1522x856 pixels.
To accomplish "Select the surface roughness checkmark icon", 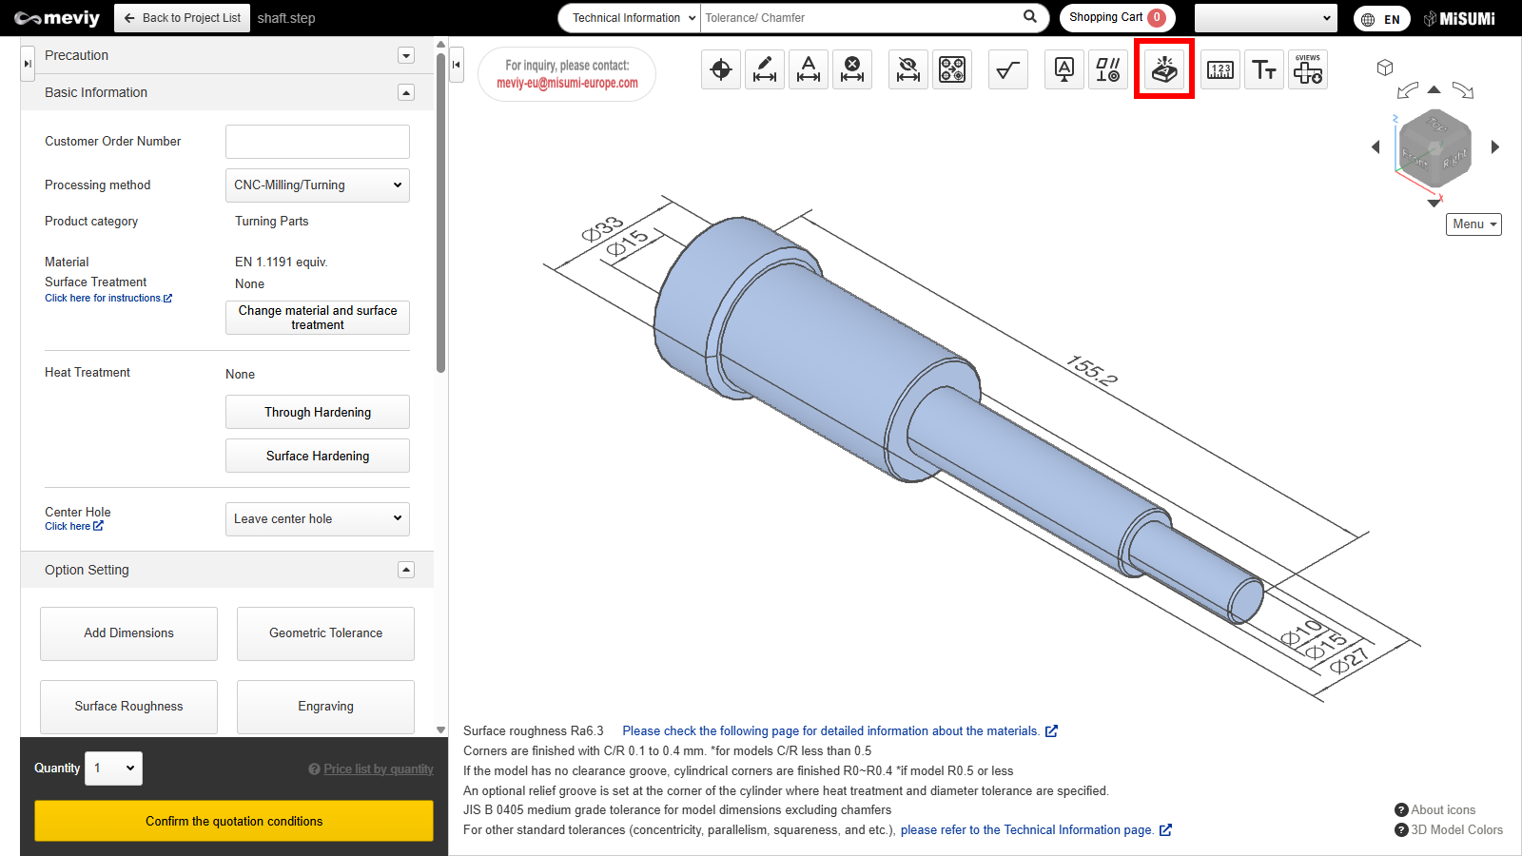I will [x=1007, y=69].
